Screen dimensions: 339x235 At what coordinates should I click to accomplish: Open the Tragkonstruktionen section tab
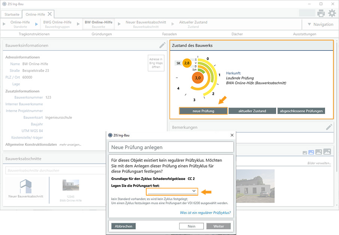(34, 34)
